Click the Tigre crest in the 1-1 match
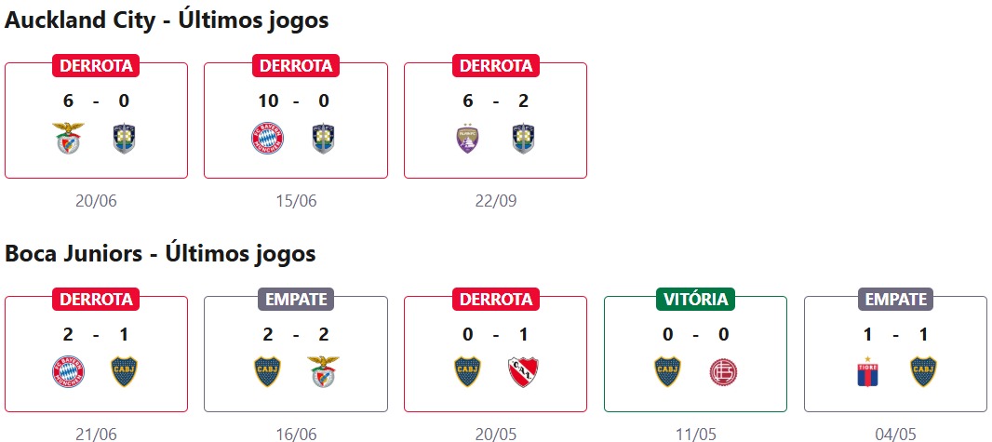Screen dimensions: 992x442 (x=867, y=372)
